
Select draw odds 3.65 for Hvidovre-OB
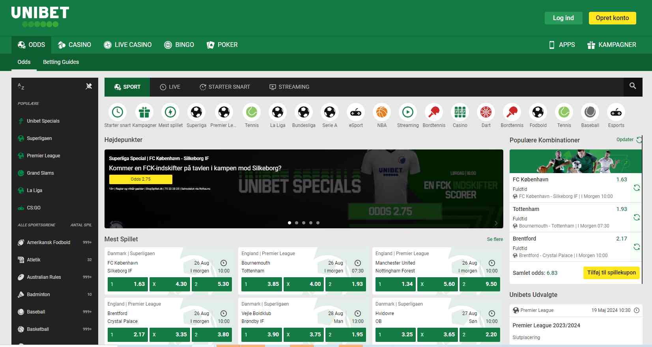click(438, 334)
